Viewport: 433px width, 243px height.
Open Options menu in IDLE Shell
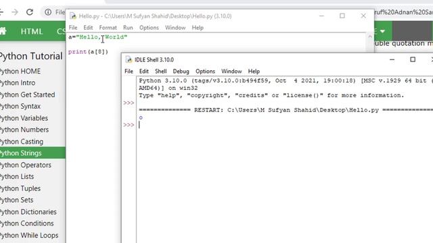point(205,71)
